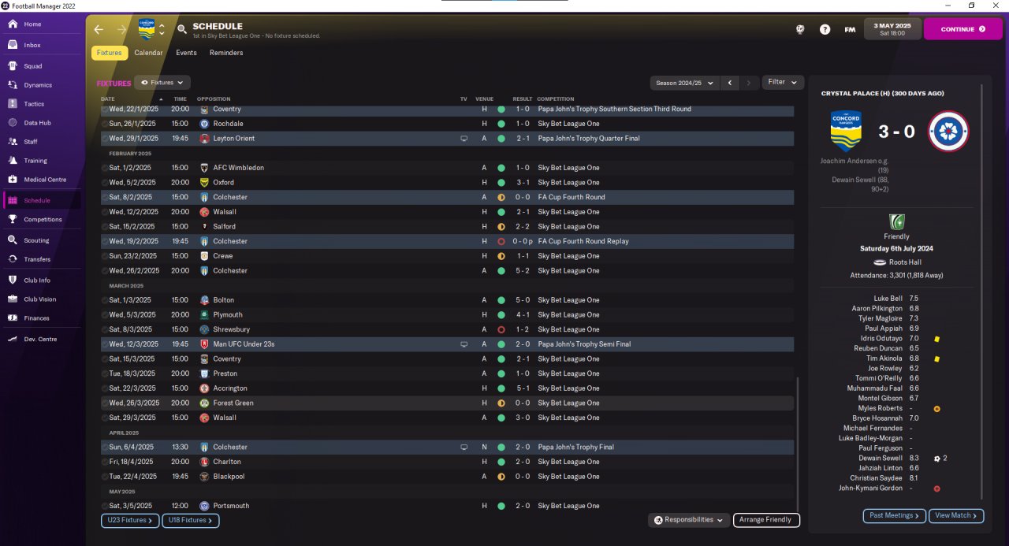Click Christian Saydee in ratings list
The image size is (1009, 546).
coord(877,478)
